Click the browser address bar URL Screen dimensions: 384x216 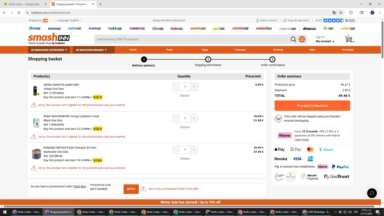(x=51, y=13)
